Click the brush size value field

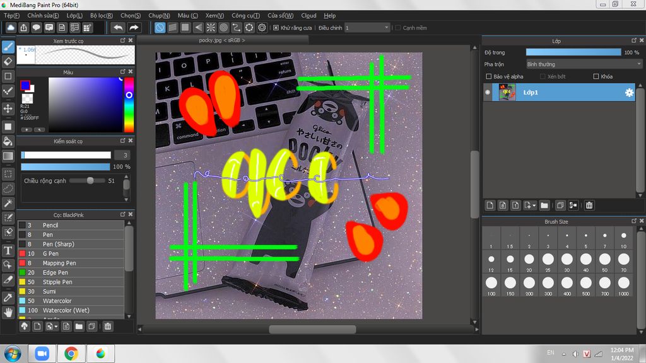coord(122,155)
